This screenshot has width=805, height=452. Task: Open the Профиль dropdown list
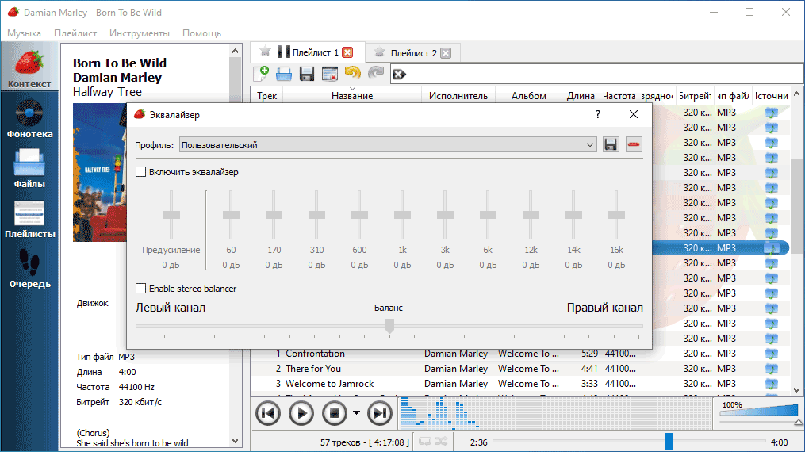pos(388,144)
